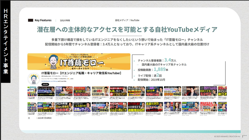Image resolution: width=249 pixels, height=140 pixels.
Task: Click the 'ライブ配信：週2回' stat
Action: click(150, 75)
